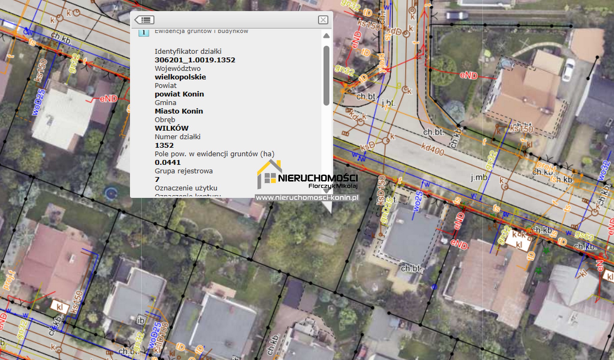Open the www.nieruchomosci-konin.pl link
Viewport: 614px width, 360px height.
click(x=307, y=198)
